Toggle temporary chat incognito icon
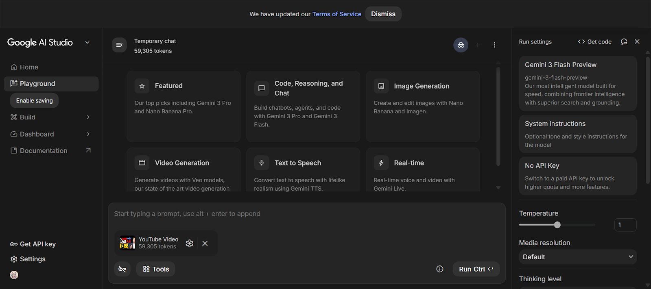This screenshot has height=289, width=651. [461, 45]
